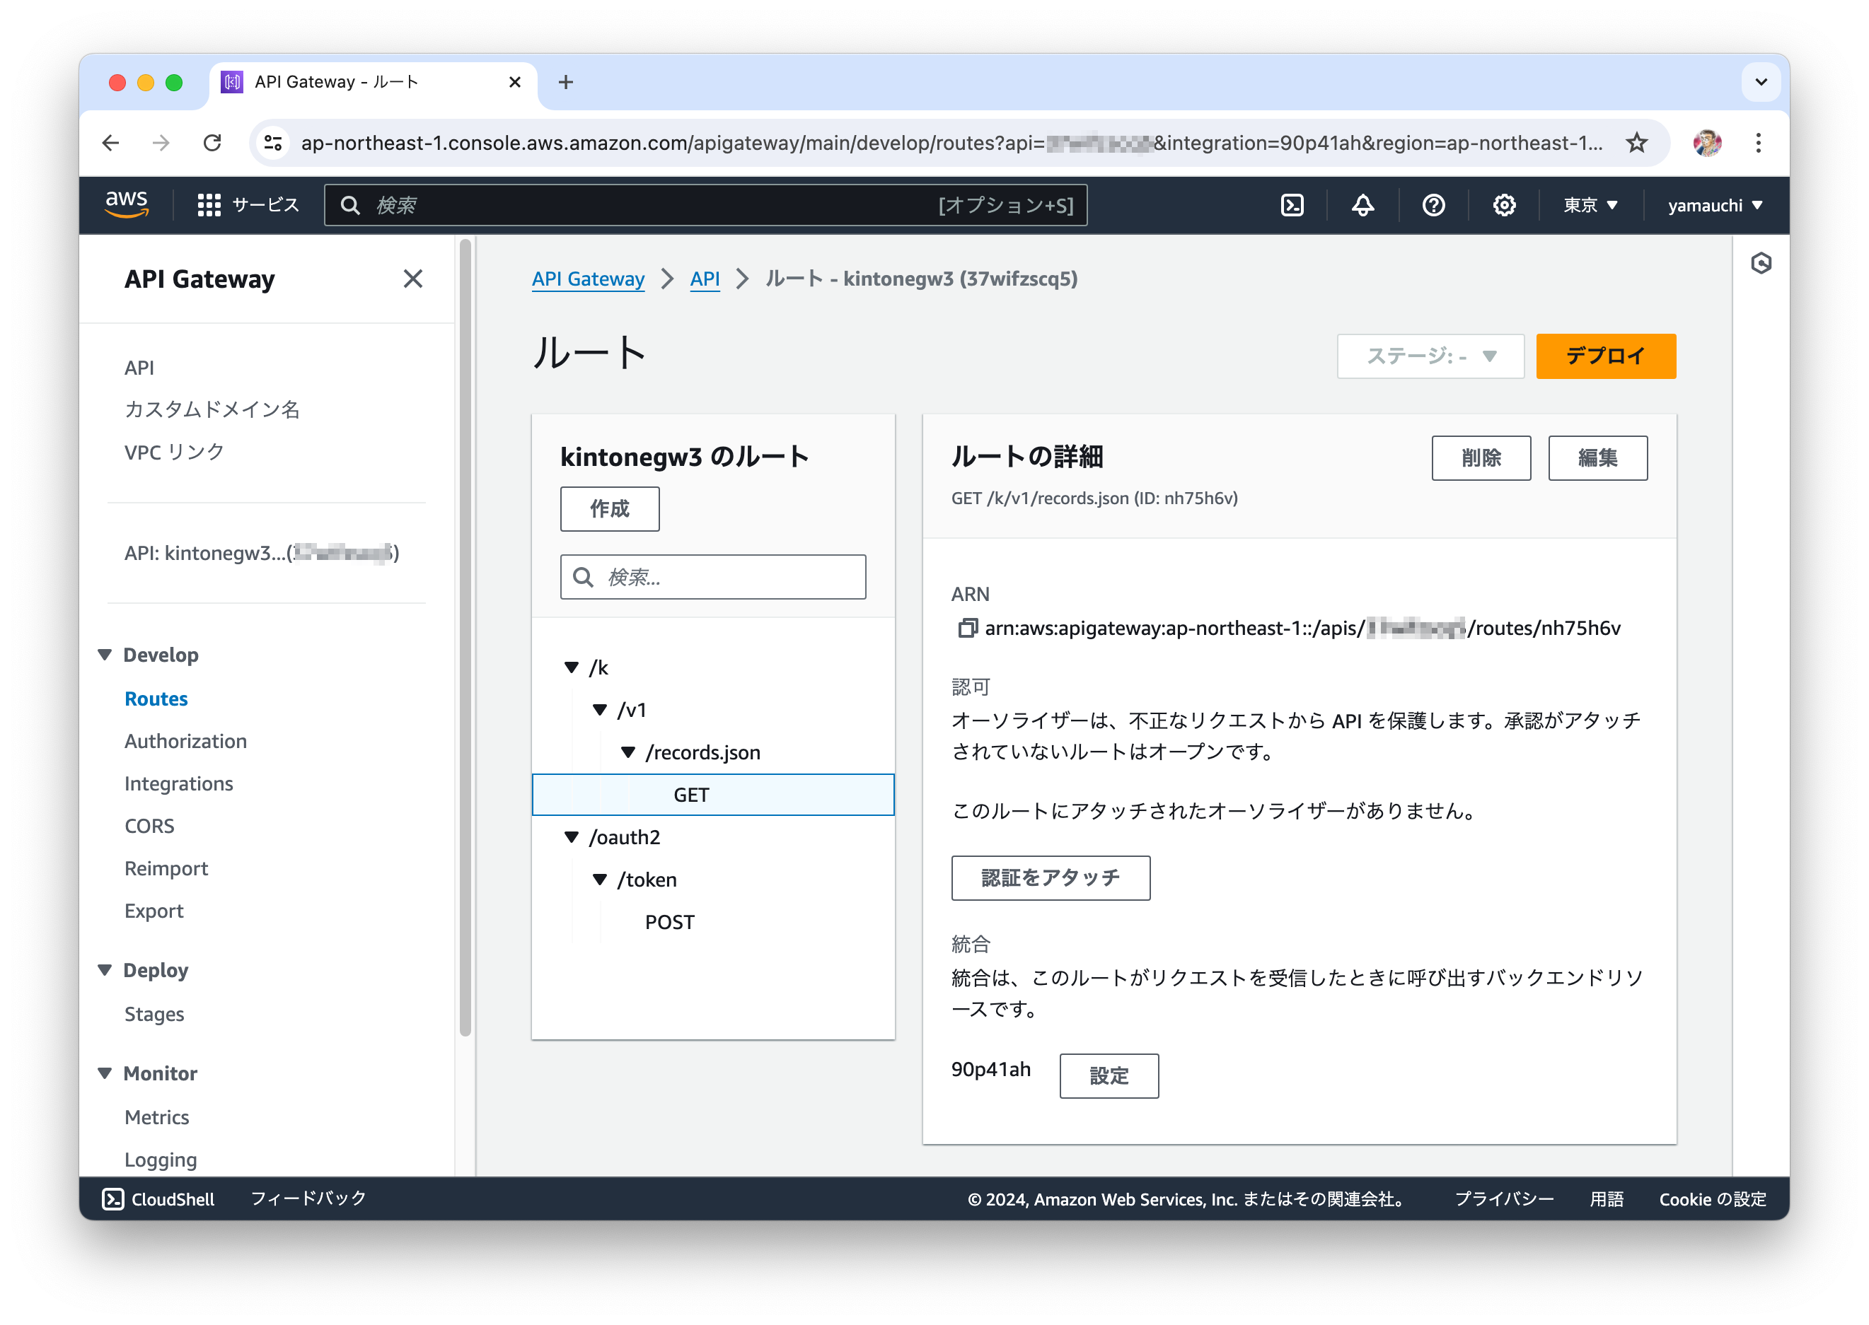Collapse the /v1 route tree node
This screenshot has width=1869, height=1325.
pyautogui.click(x=600, y=710)
